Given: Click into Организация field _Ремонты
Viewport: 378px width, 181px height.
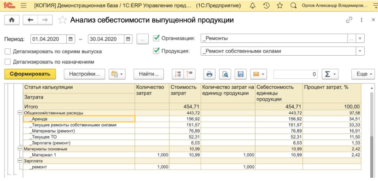Looking at the screenshot, I should coord(274,38).
